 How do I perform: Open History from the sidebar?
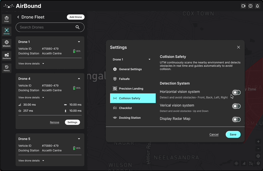click(7, 68)
